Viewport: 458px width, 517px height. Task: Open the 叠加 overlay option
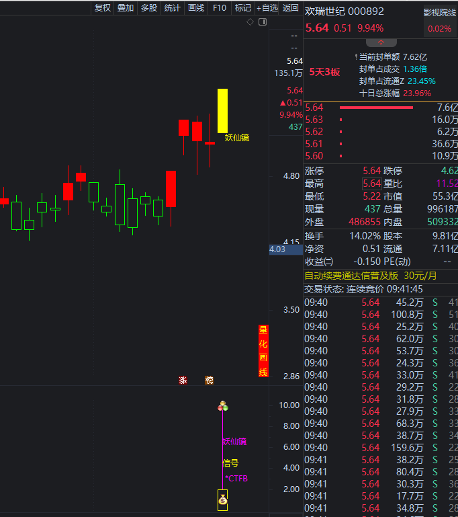[x=126, y=8]
